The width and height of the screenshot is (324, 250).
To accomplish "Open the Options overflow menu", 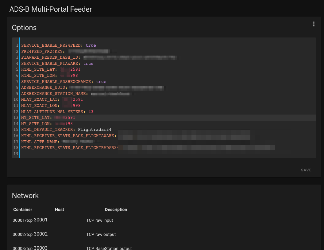I will (314, 24).
